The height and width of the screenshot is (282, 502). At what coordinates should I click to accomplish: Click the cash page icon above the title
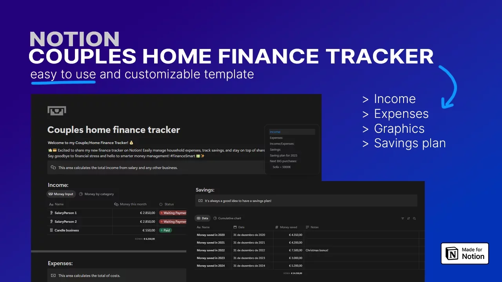click(57, 111)
